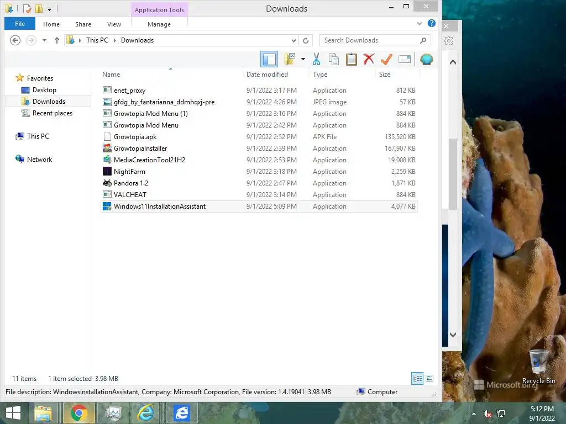Click the settings gear in the background window
The image size is (566, 424).
[449, 41]
